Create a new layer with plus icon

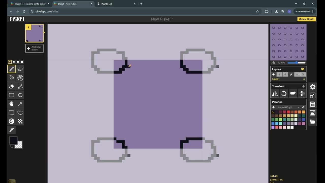(273, 74)
